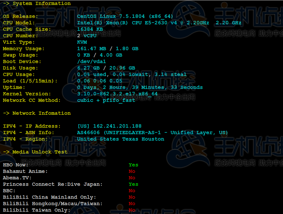The image size is (283, 214).
Task: Select the IP address '[US] 162.241.201.188'
Action: click(x=109, y=126)
